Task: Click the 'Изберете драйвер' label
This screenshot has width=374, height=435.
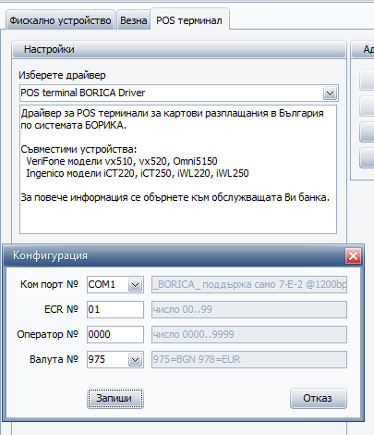Action: (x=62, y=75)
